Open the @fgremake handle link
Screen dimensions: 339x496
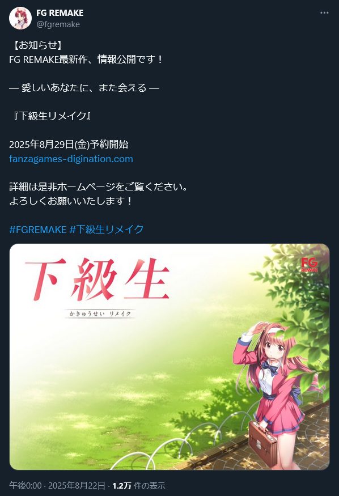click(x=58, y=24)
